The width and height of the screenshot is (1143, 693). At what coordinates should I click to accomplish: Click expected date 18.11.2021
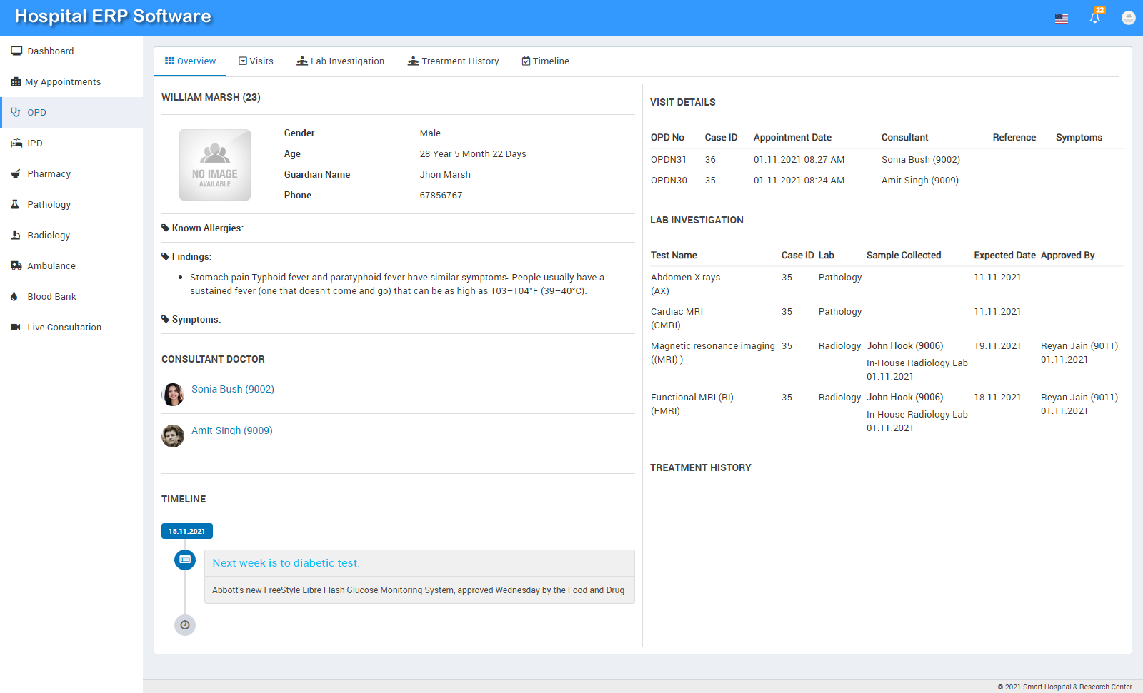point(997,398)
